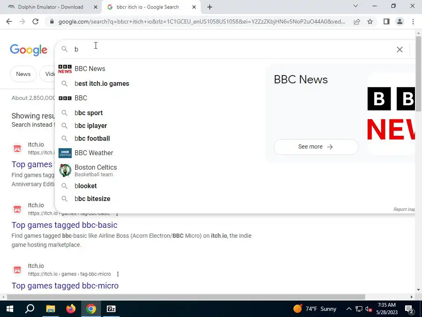Image resolution: width=422 pixels, height=317 pixels.
Task: Focus the Google search input field
Action: [x=232, y=50]
